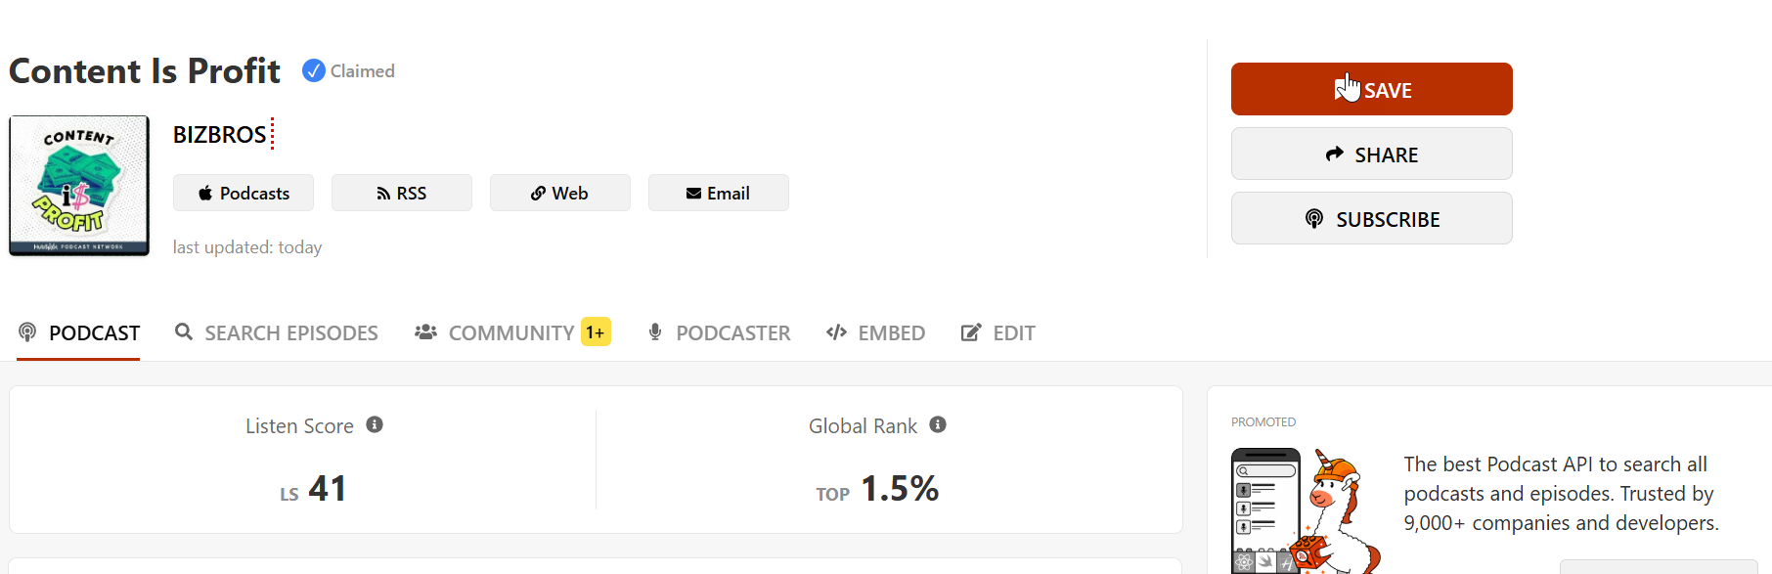Click the Email contact button
Viewport: 1772px width, 574px height.
pyautogui.click(x=719, y=193)
